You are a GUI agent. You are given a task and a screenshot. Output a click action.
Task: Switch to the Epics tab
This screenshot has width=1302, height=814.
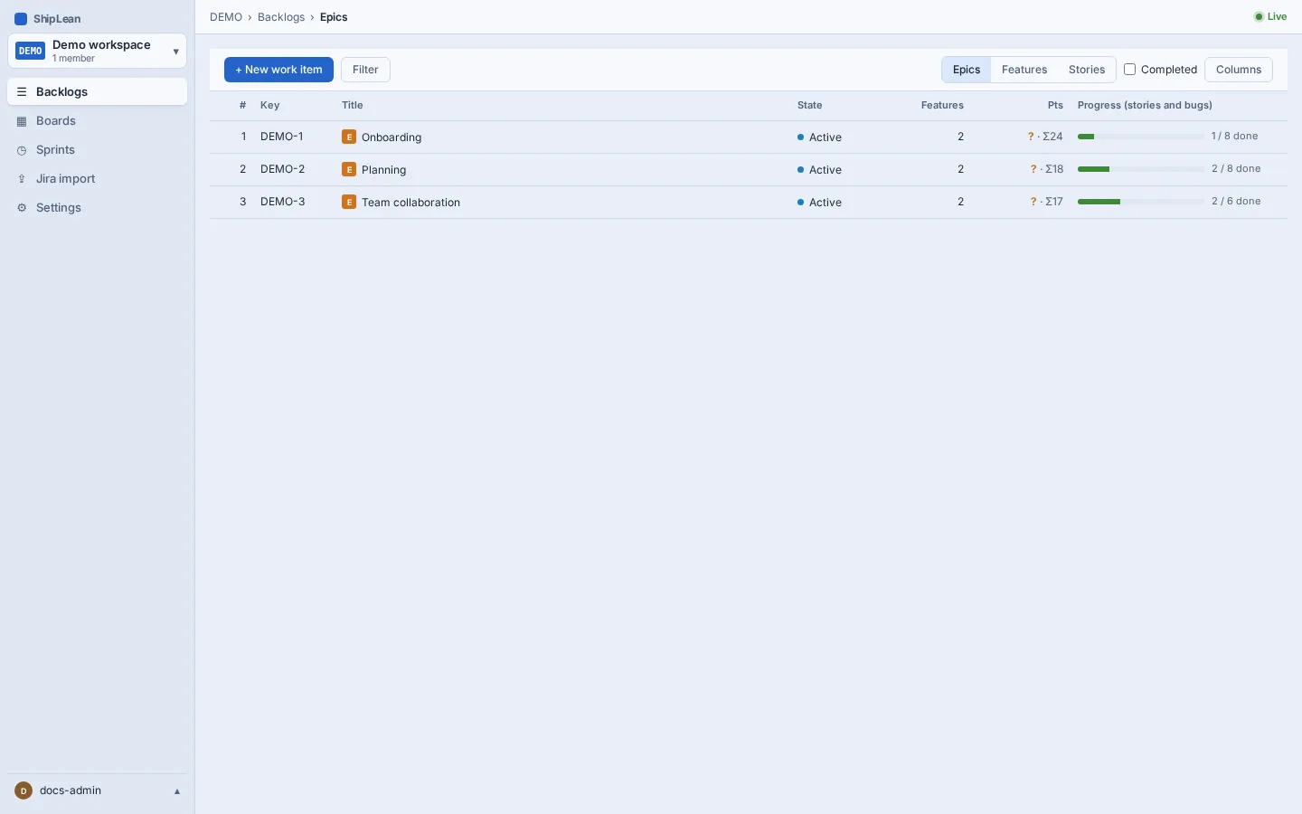pos(967,70)
